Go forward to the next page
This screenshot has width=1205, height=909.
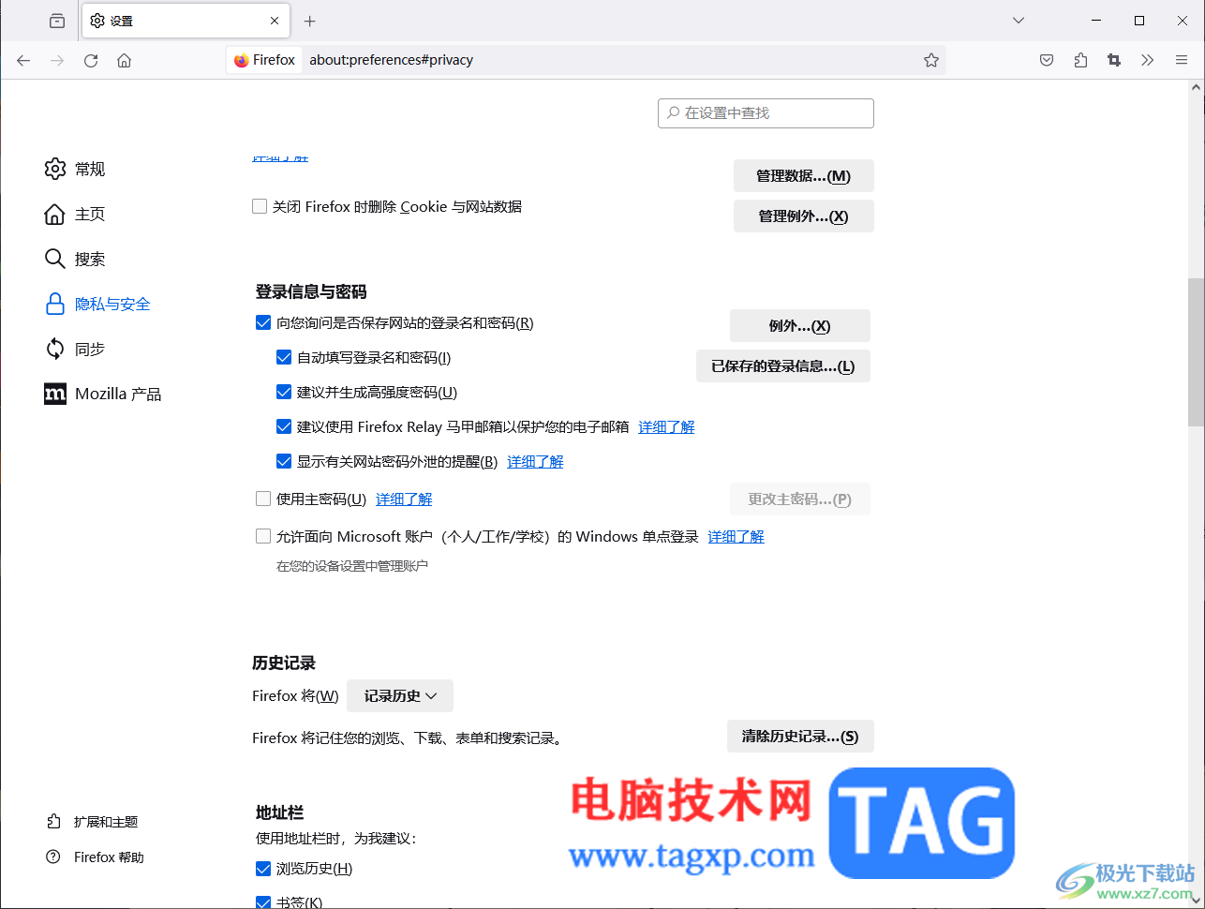57,60
